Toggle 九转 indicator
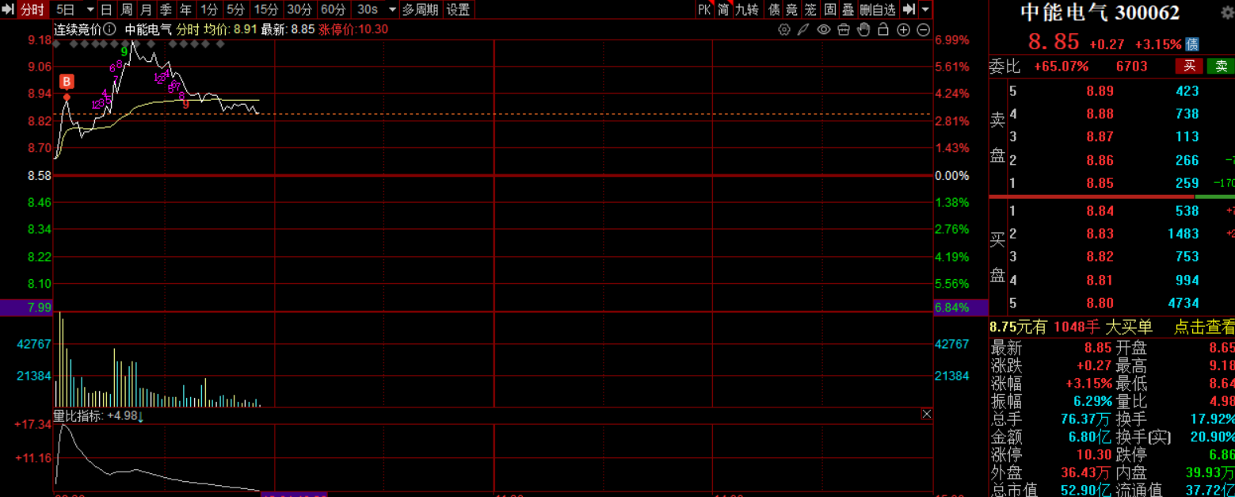1235x497 pixels. [746, 10]
